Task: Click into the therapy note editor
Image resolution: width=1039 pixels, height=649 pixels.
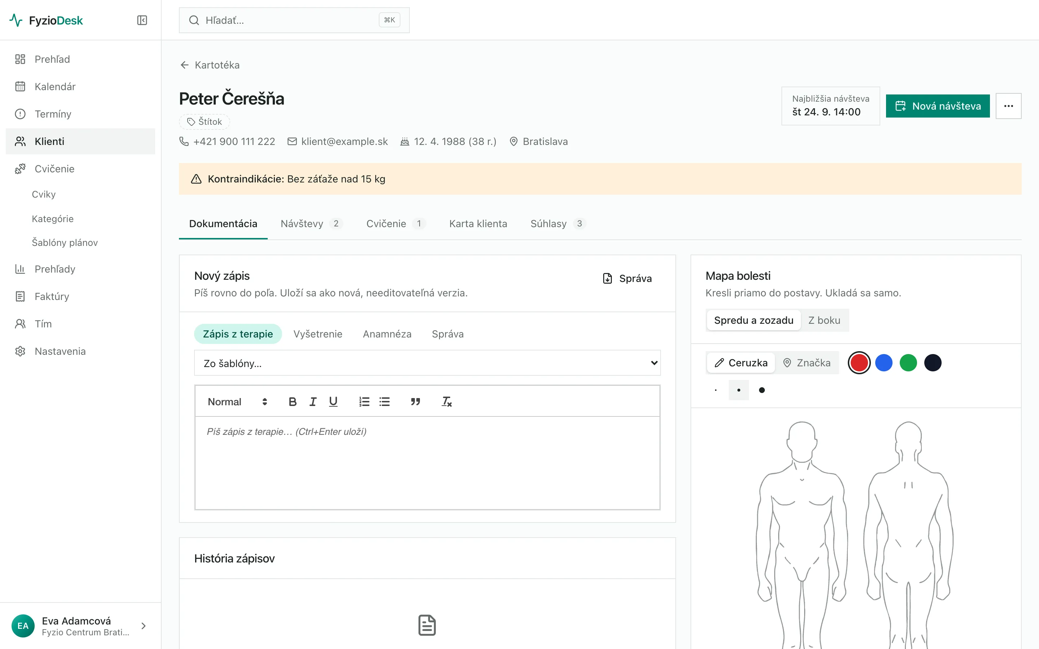Action: pos(427,463)
